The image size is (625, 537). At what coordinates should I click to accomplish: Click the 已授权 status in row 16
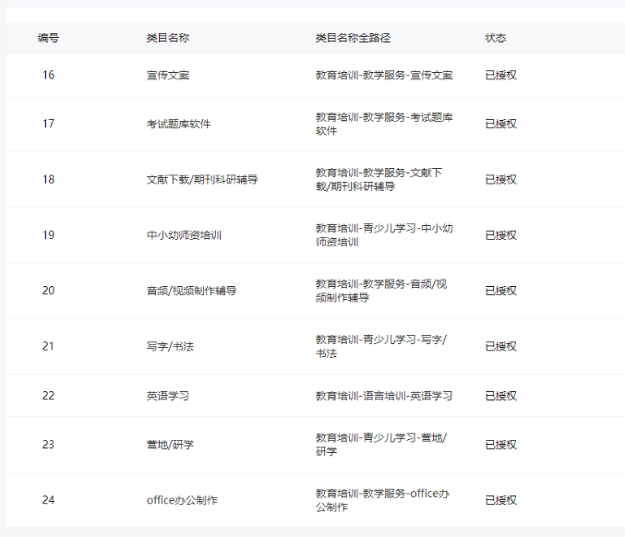(x=501, y=75)
